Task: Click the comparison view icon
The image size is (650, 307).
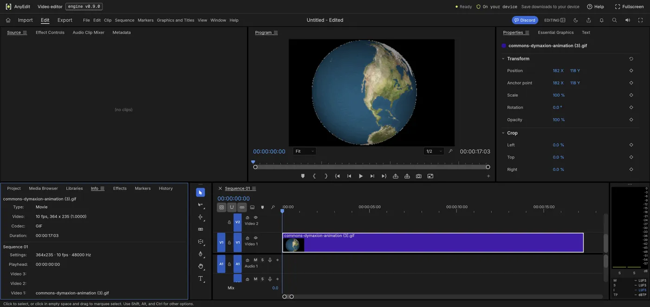Action: click(x=430, y=176)
